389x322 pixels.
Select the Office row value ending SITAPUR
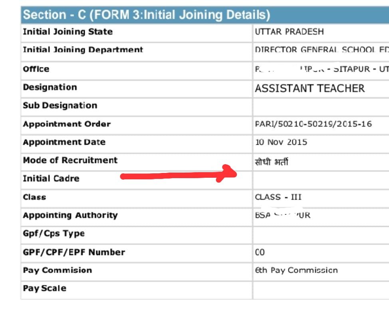point(322,69)
